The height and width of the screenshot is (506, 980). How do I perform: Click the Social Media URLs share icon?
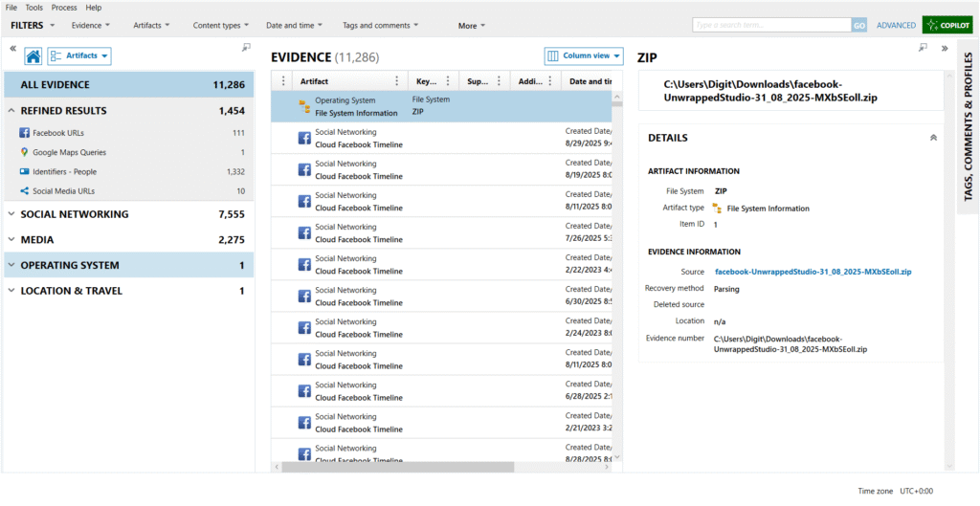tap(24, 191)
